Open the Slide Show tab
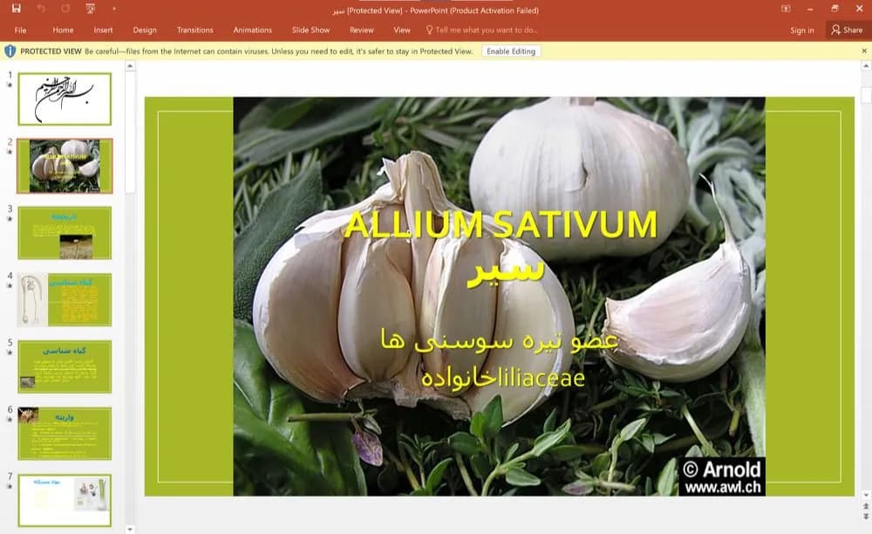The height and width of the screenshot is (534, 872). pyautogui.click(x=311, y=30)
